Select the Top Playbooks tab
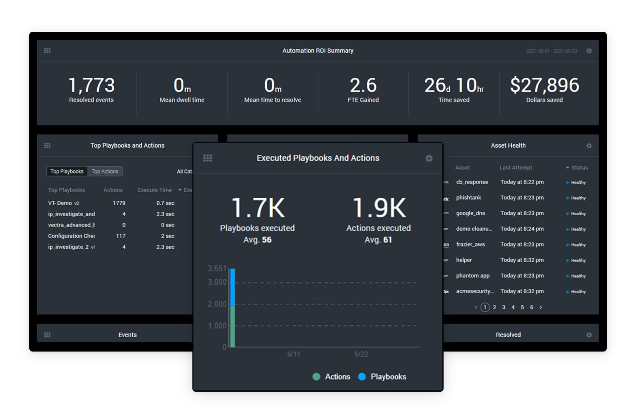The image size is (636, 418). (67, 171)
